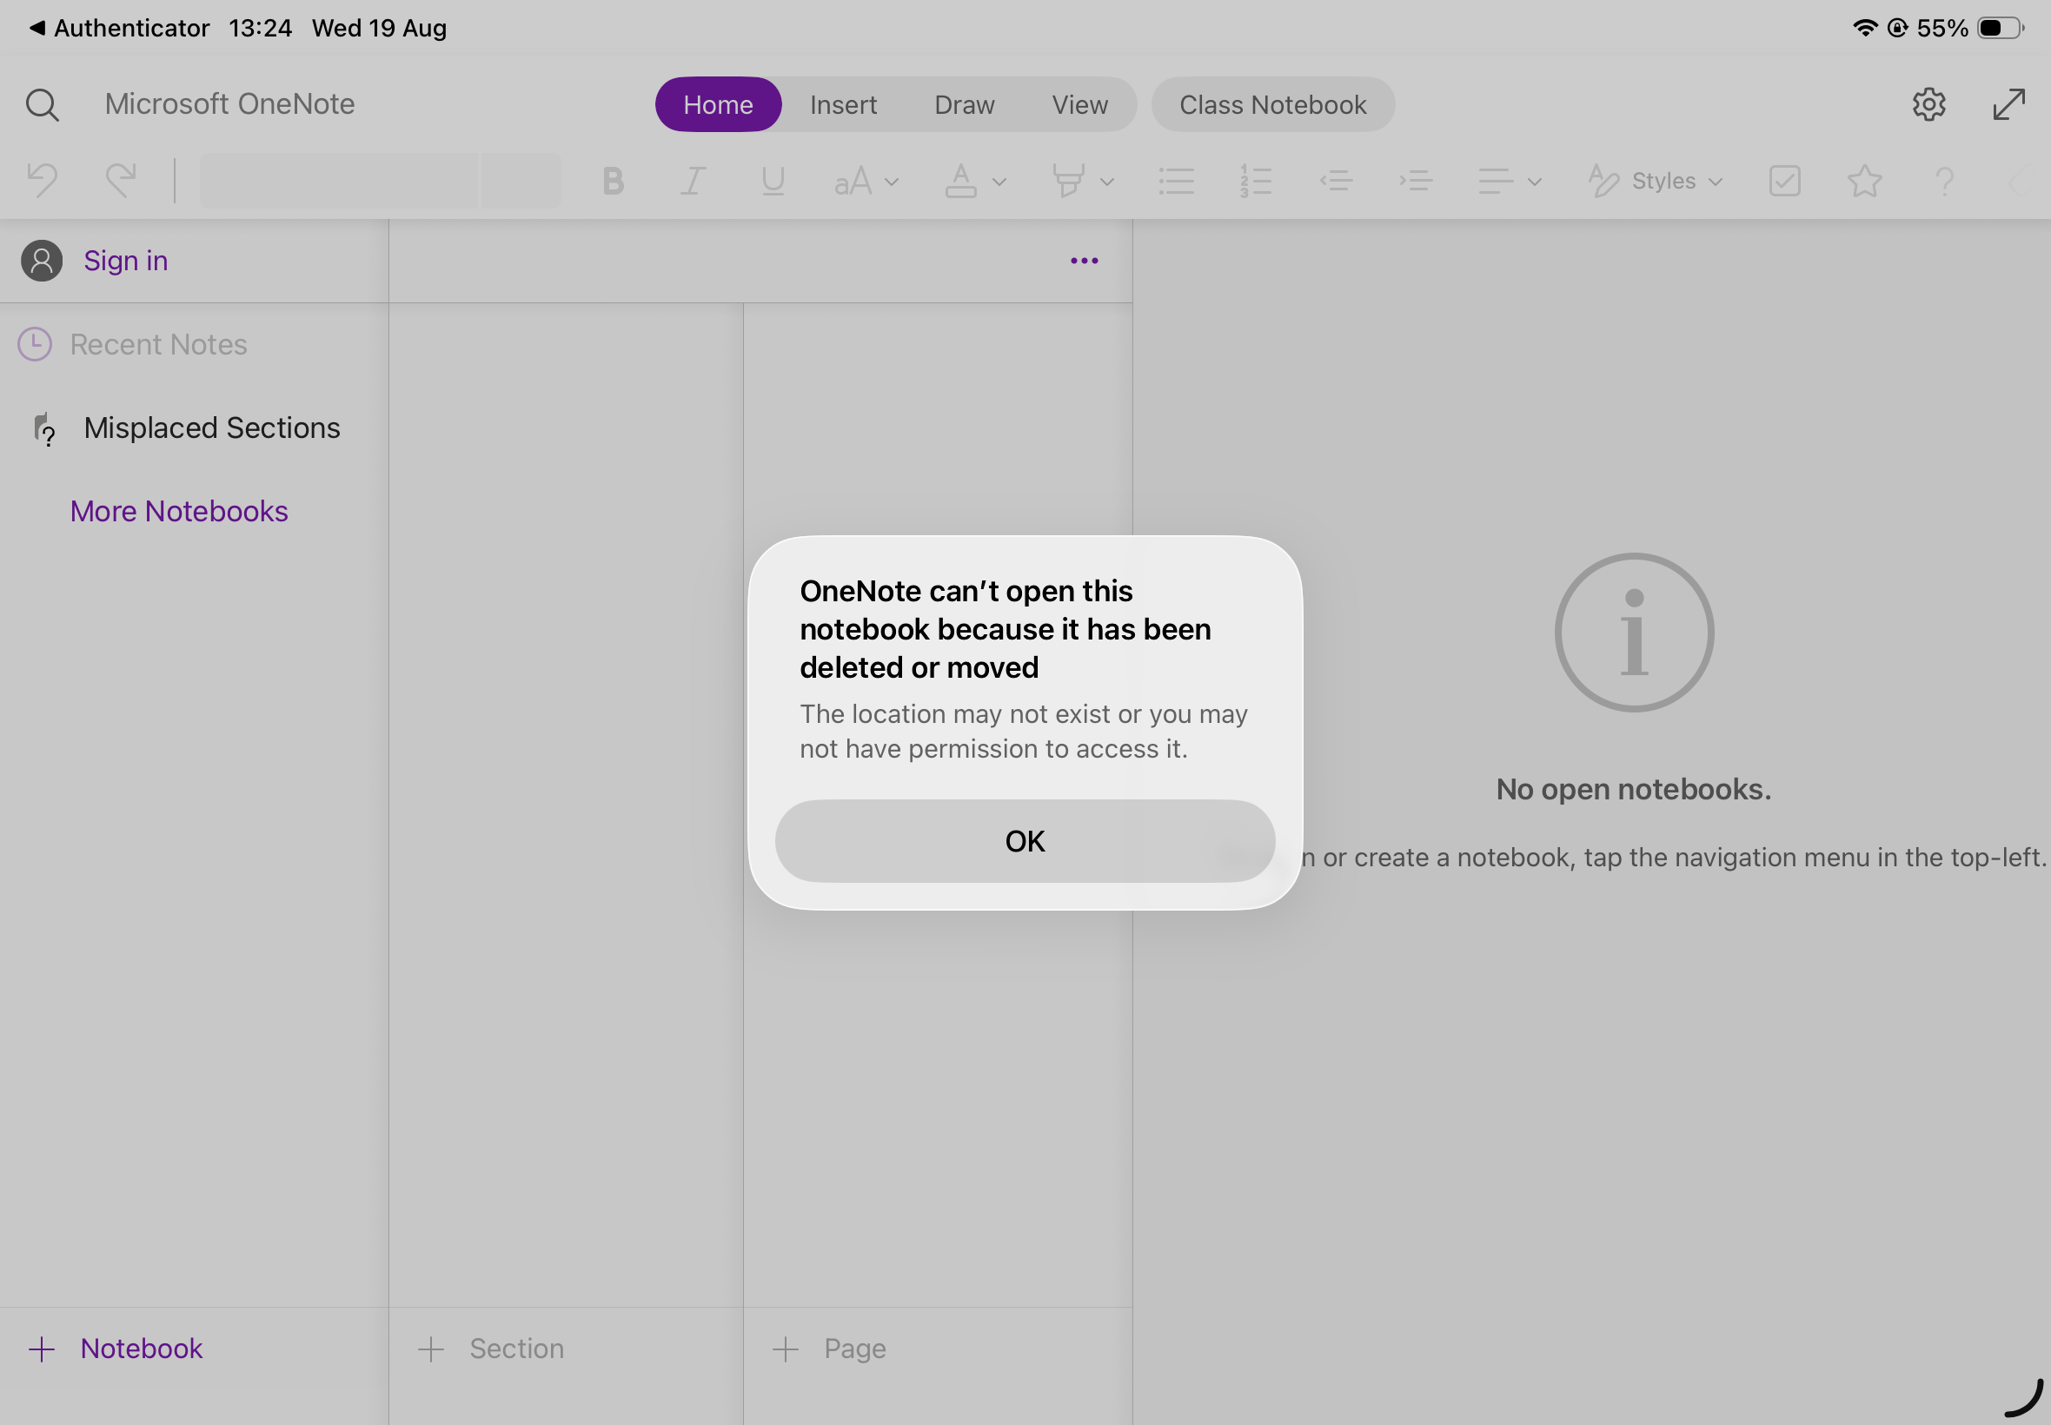Add the question mark tag
The image size is (2051, 1425).
[1944, 182]
